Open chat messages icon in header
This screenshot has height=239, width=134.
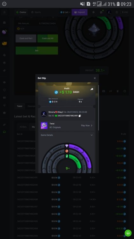101,12
